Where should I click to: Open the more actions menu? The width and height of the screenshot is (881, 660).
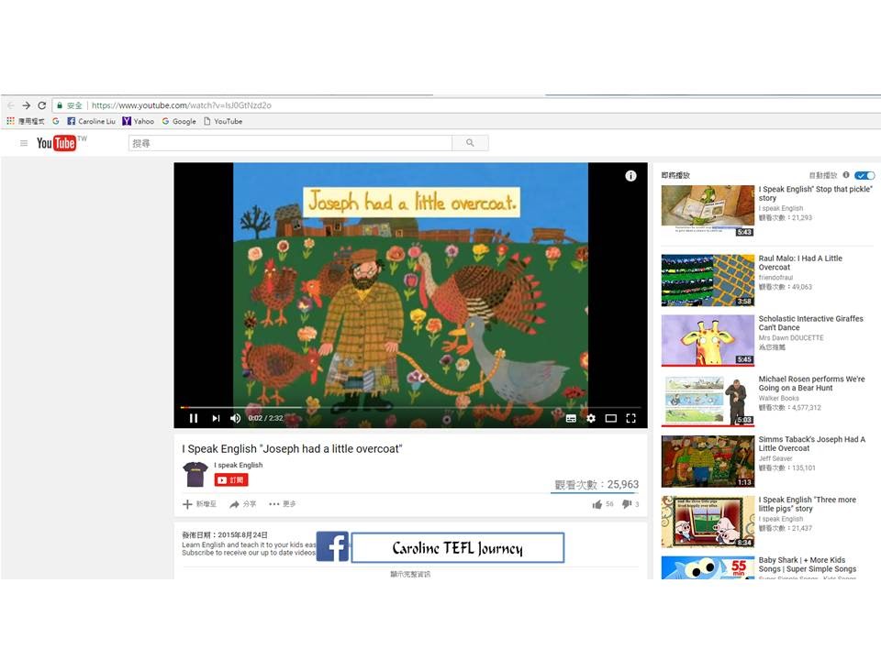283,504
